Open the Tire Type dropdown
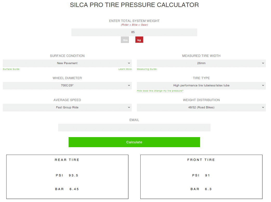Image resolution: width=271 pixels, height=202 pixels. point(201,86)
